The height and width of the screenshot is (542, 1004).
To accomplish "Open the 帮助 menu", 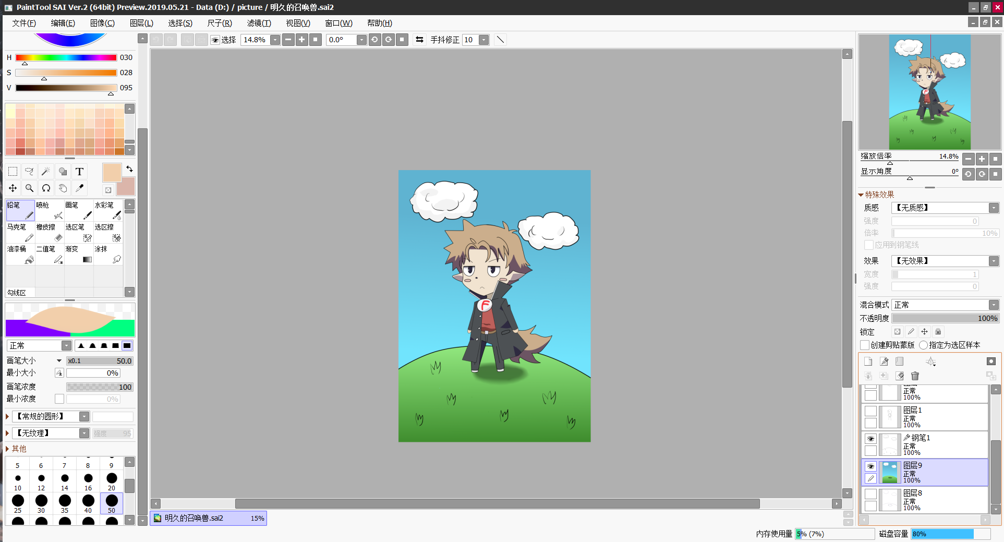I will (380, 23).
